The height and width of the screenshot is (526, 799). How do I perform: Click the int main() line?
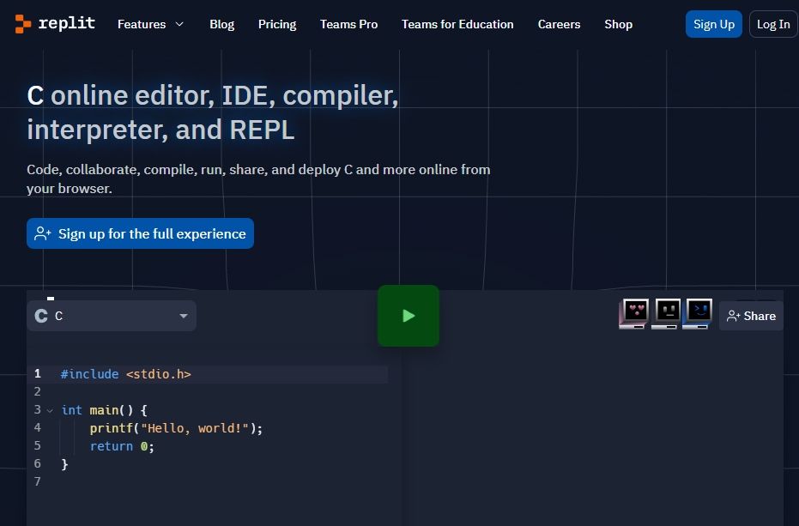[105, 410]
